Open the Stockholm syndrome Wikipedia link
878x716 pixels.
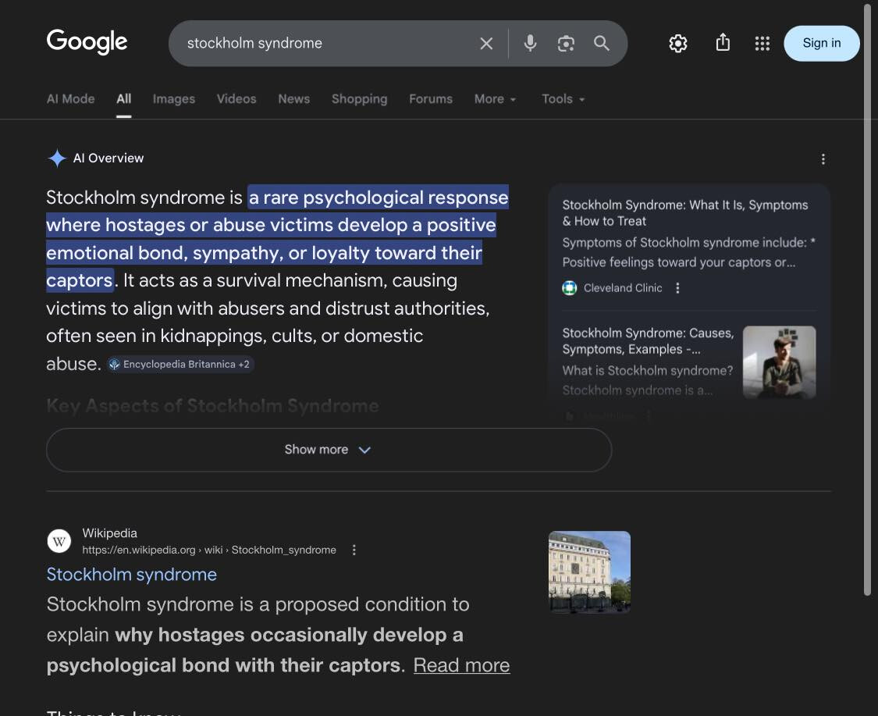click(x=131, y=575)
